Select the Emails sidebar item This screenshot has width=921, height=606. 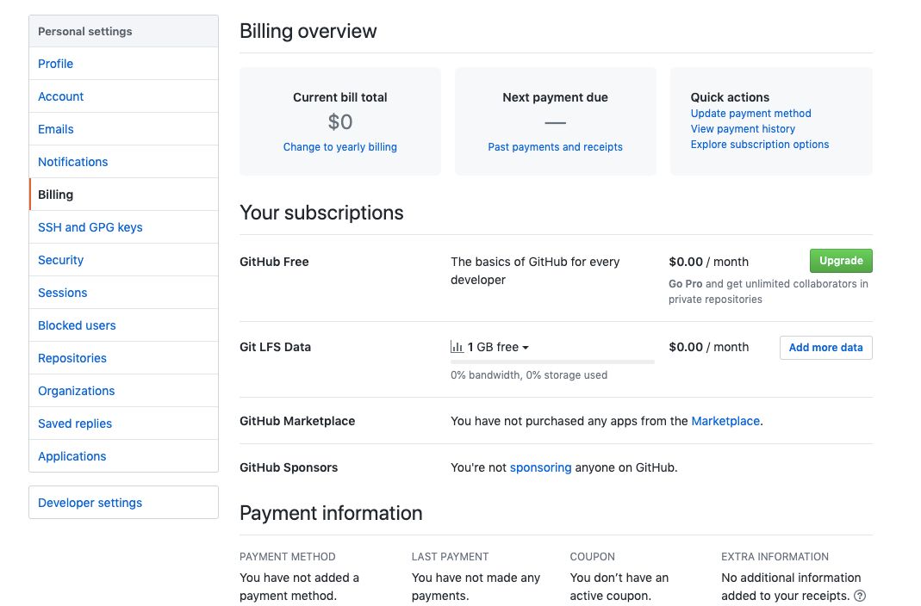click(55, 129)
